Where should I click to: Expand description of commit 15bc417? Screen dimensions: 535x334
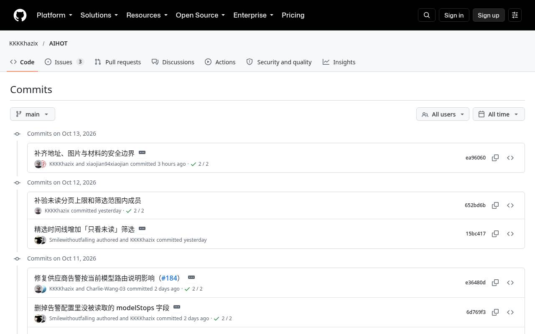142,228
